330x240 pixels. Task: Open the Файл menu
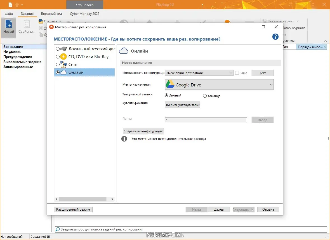[x=9, y=14]
